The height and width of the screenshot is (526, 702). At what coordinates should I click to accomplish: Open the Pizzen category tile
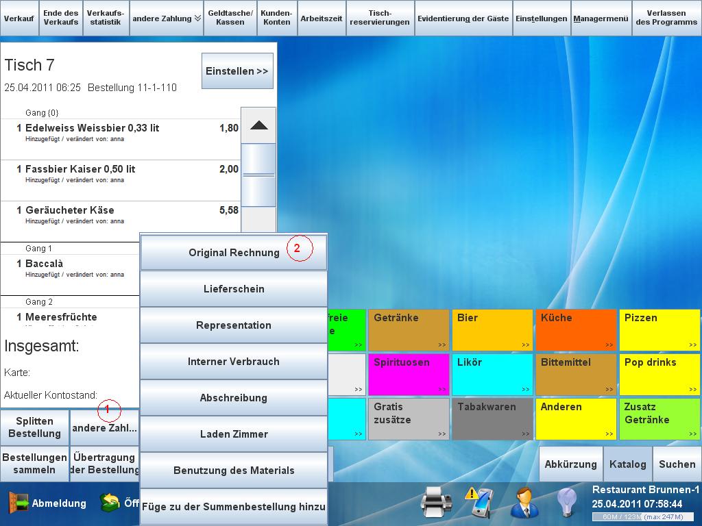(x=660, y=330)
